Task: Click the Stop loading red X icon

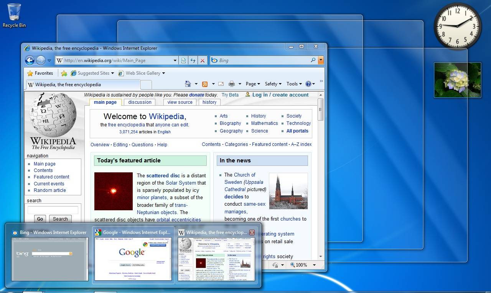Action: pyautogui.click(x=203, y=60)
